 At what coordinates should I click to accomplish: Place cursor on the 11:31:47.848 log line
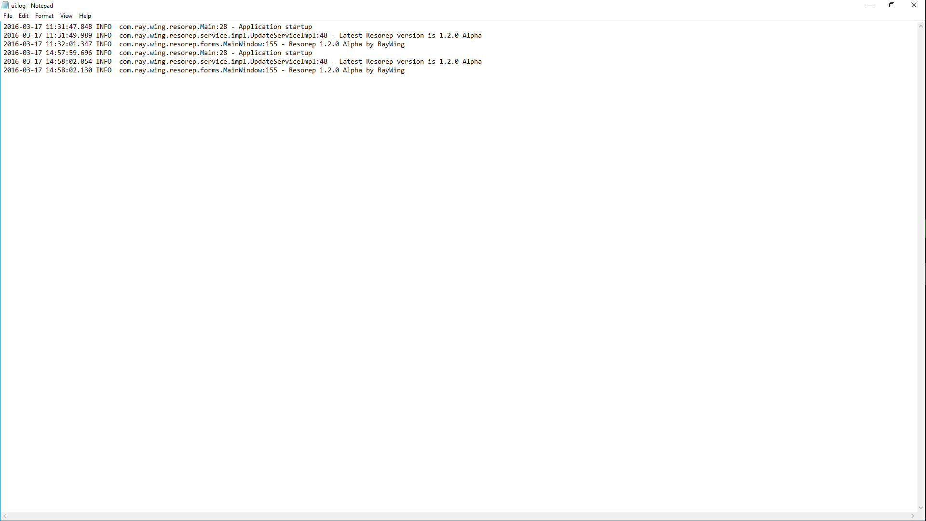[x=157, y=27]
